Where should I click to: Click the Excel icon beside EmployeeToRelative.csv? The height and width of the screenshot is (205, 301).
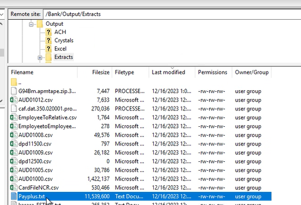pyautogui.click(x=14, y=118)
